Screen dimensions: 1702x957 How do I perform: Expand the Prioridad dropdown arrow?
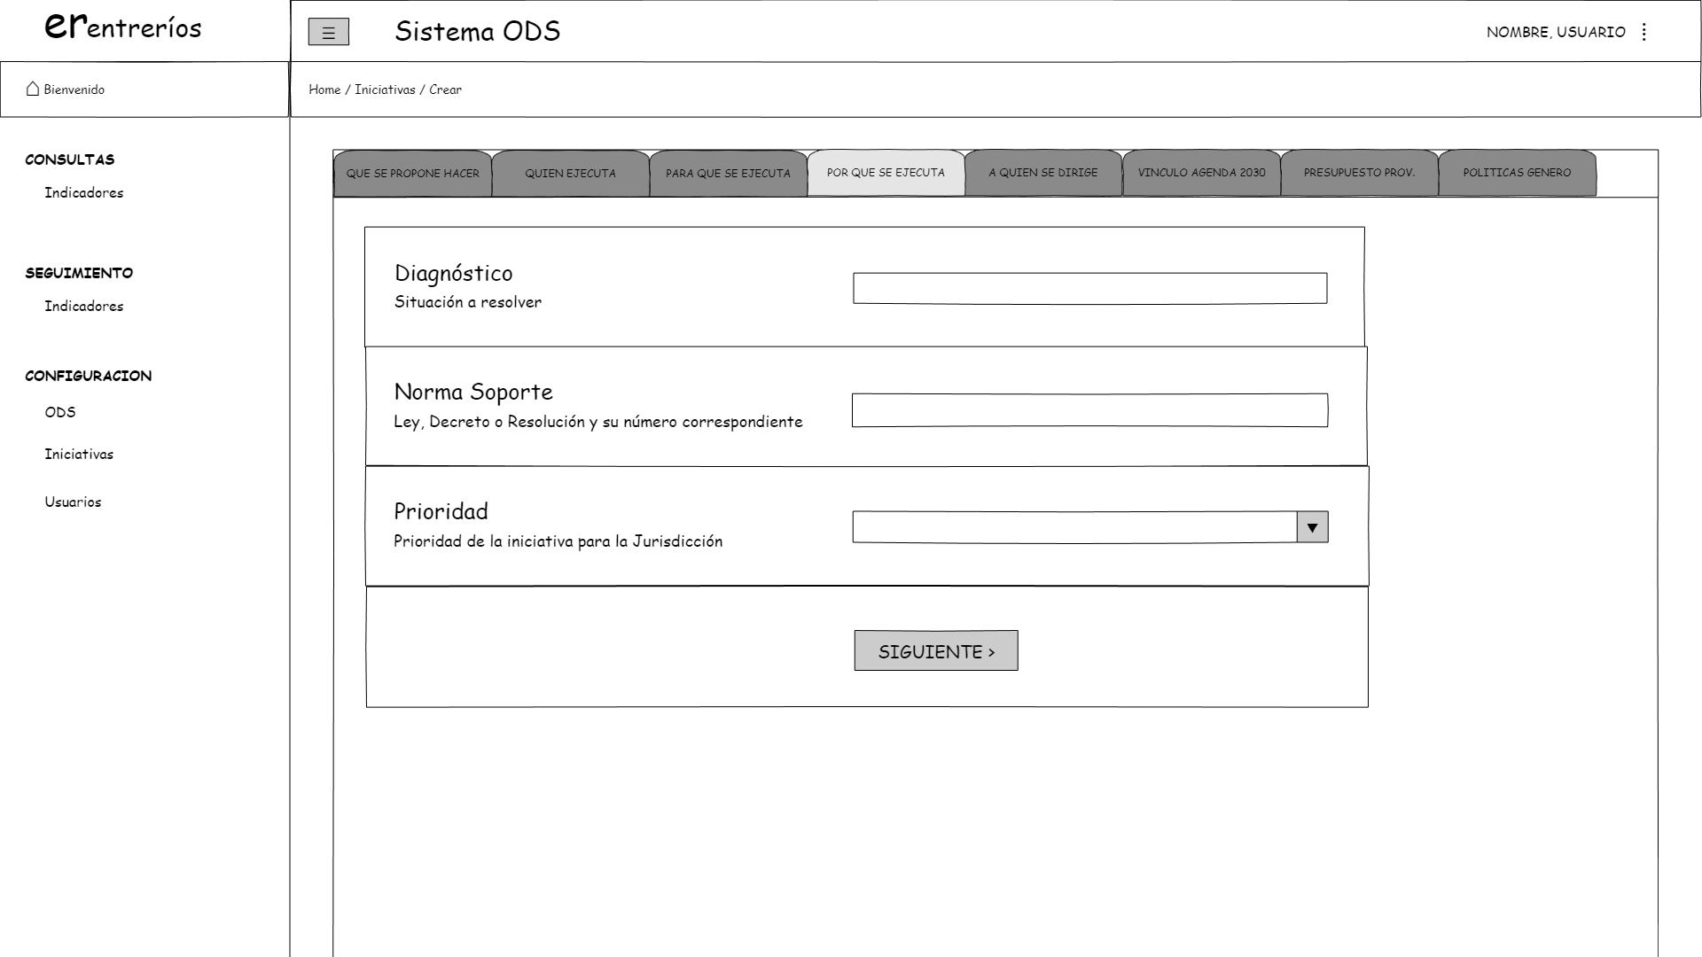point(1312,527)
